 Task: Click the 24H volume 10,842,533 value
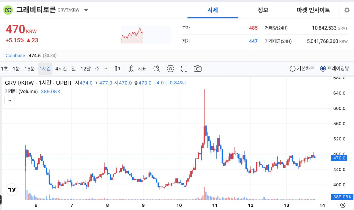tap(324, 28)
